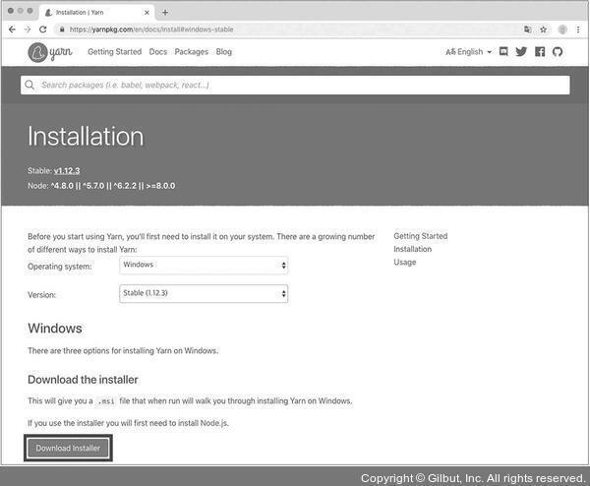Click the Node version requirements text

(101, 186)
